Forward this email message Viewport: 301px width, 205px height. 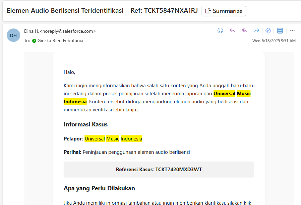click(x=256, y=31)
